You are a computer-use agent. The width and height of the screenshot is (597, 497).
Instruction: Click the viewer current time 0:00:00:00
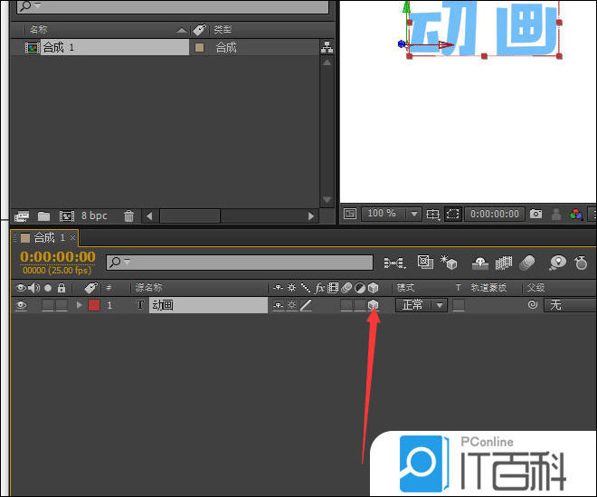495,214
